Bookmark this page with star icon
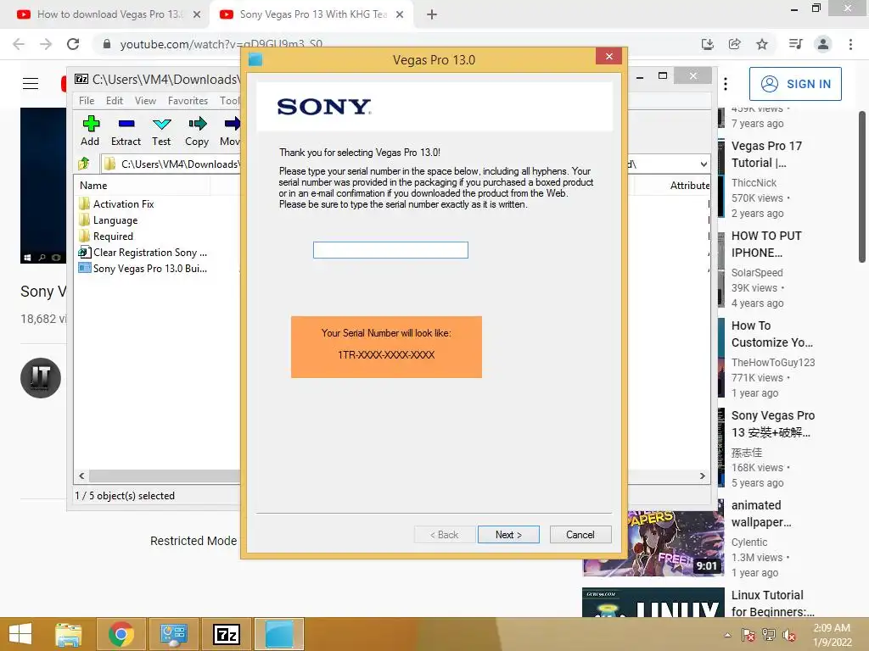Viewport: 869px width, 651px height. 762,44
